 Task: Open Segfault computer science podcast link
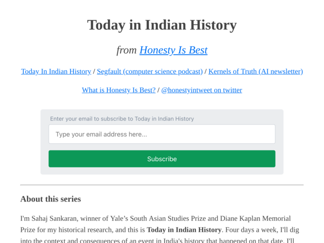click(150, 71)
